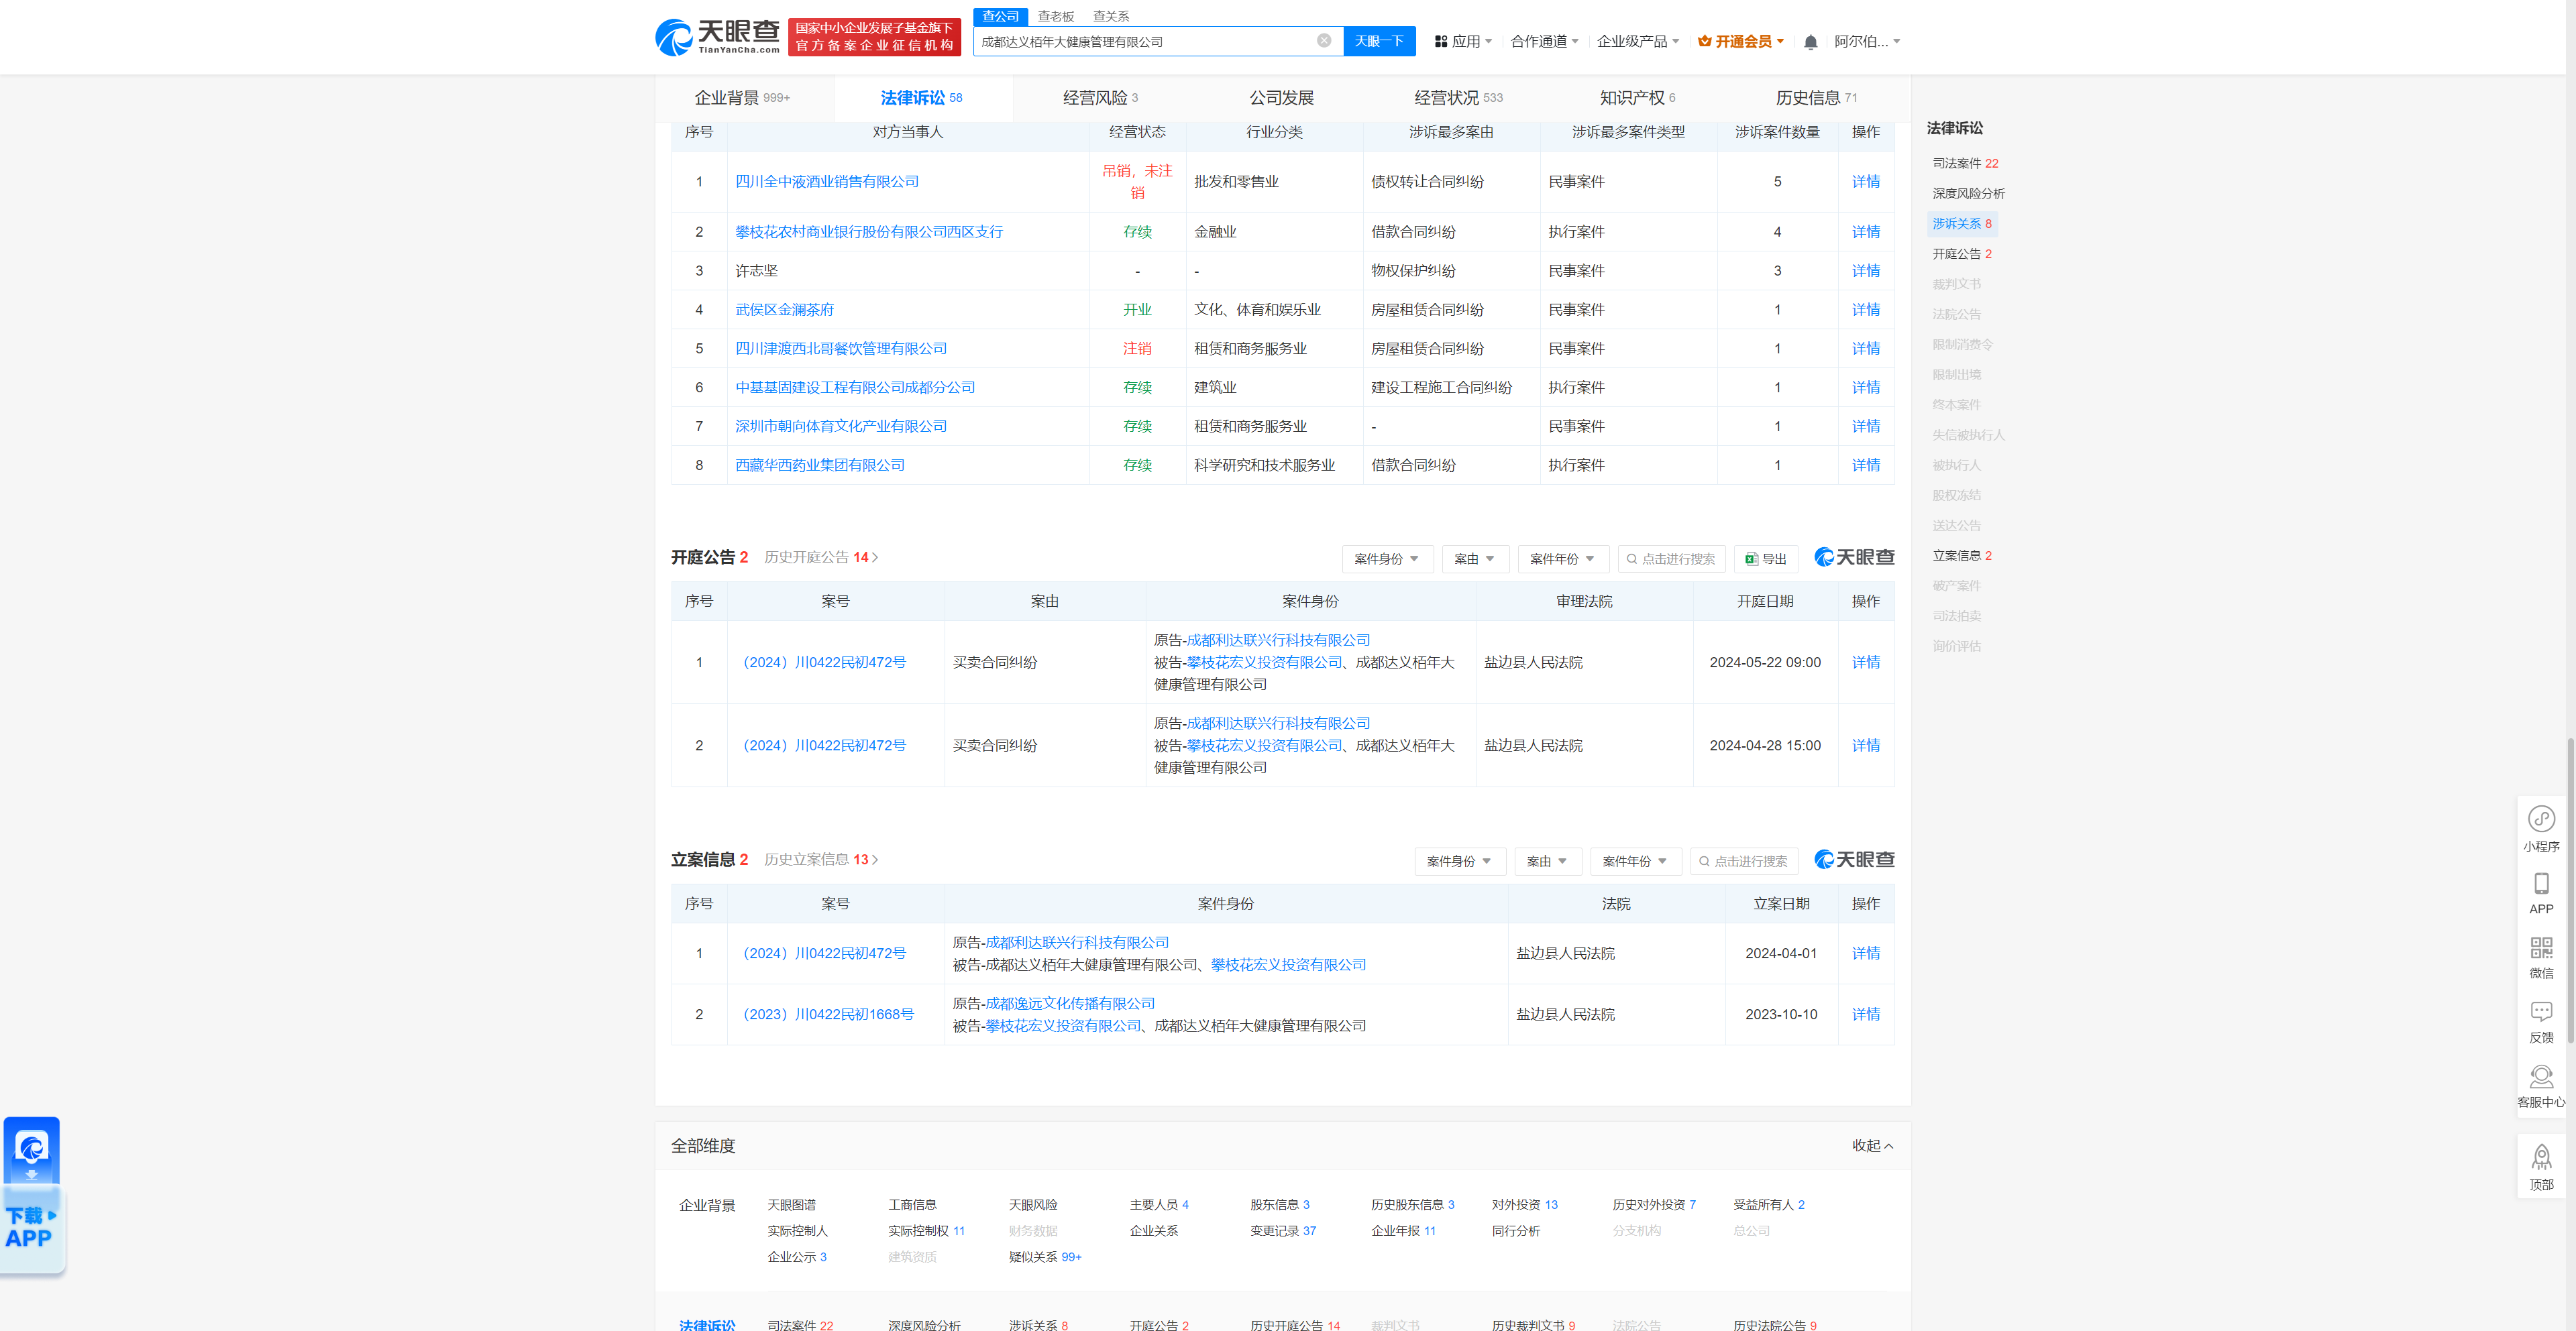Open 案由 filter in 开庭公告 section
Image resolution: width=2576 pixels, height=1331 pixels.
tap(1475, 559)
